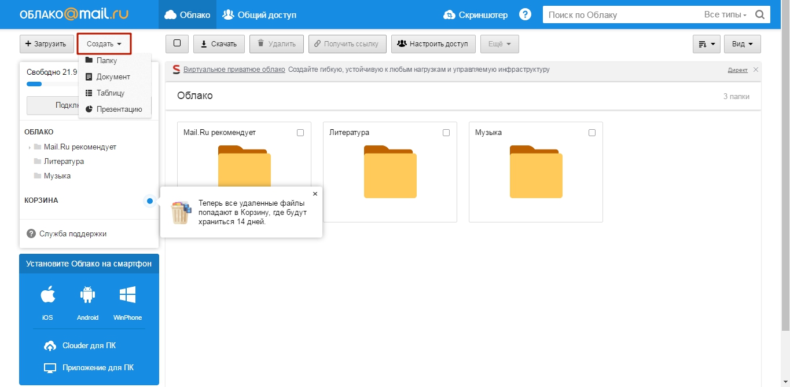Toggle the select-all checkbox in toolbar
Screen dimensions: 790x387
pyautogui.click(x=177, y=43)
